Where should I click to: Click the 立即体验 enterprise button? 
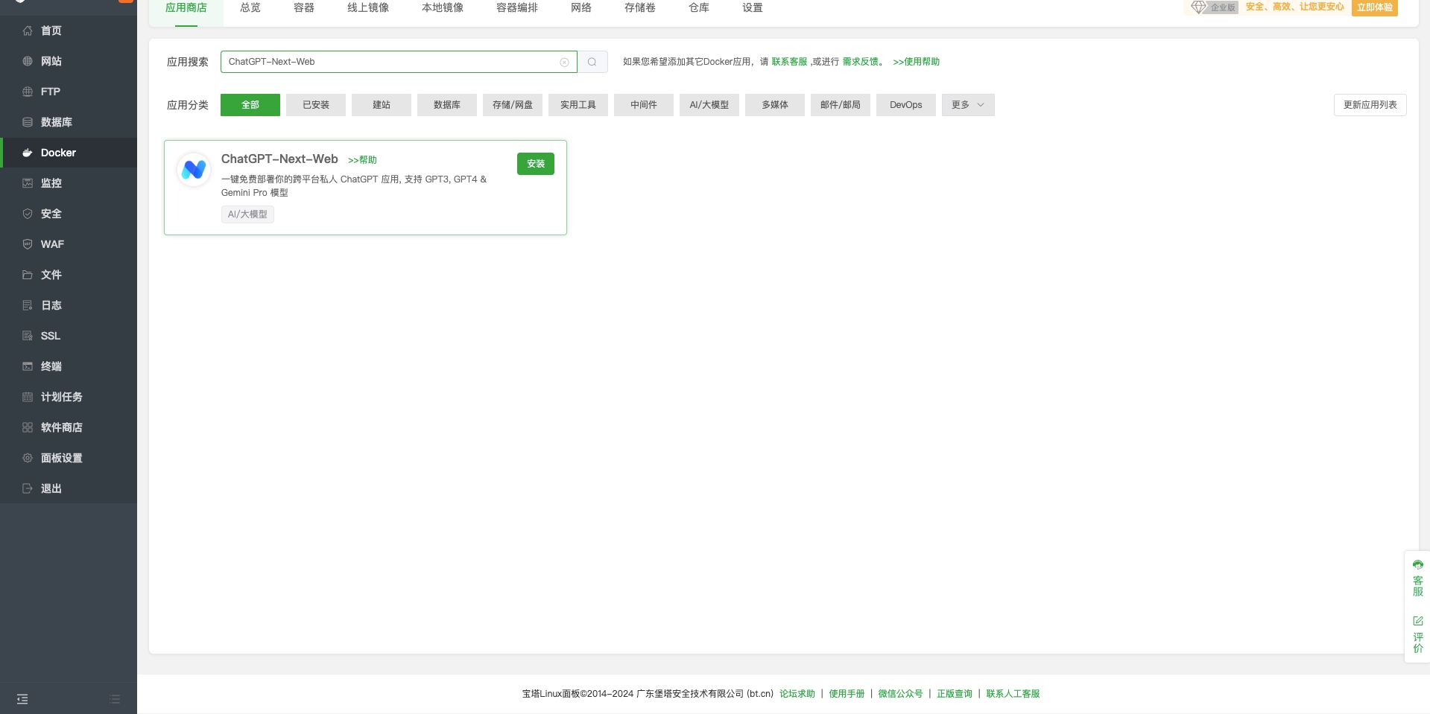[x=1374, y=7]
